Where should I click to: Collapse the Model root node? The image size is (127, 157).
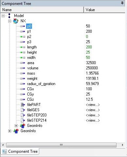(3, 16)
